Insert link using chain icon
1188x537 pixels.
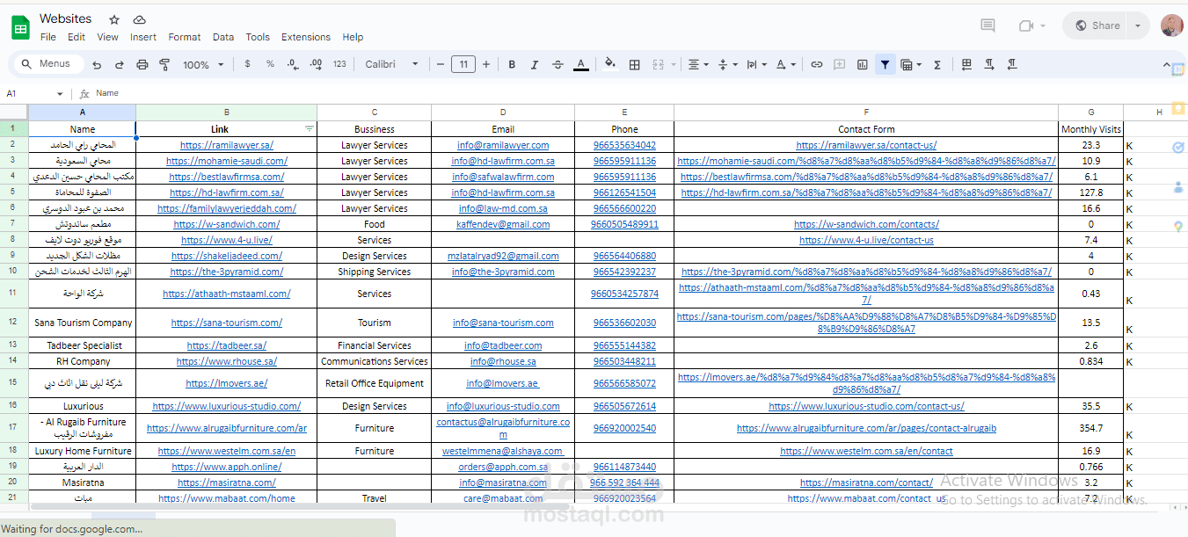click(x=816, y=64)
